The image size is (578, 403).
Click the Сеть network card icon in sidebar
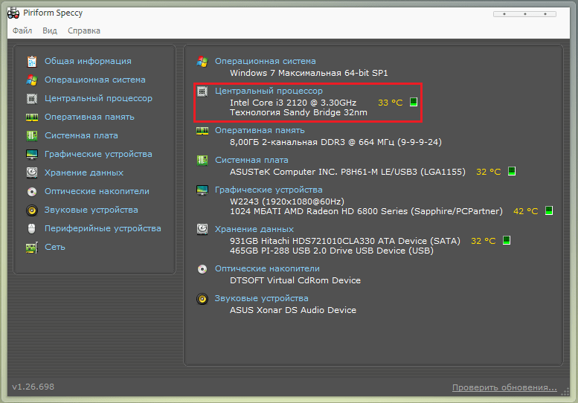(32, 248)
